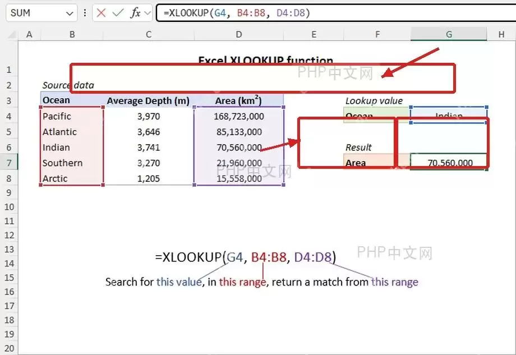The image size is (516, 355).
Task: Select column A header
Action: [29, 34]
